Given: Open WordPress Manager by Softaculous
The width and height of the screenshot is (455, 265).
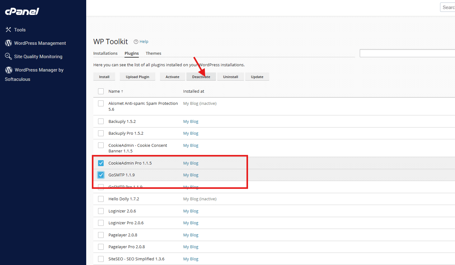Looking at the screenshot, I should [39, 74].
